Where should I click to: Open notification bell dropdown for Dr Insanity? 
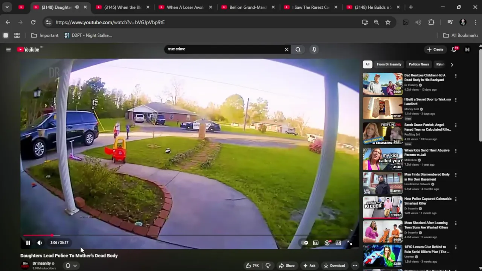tap(71, 265)
